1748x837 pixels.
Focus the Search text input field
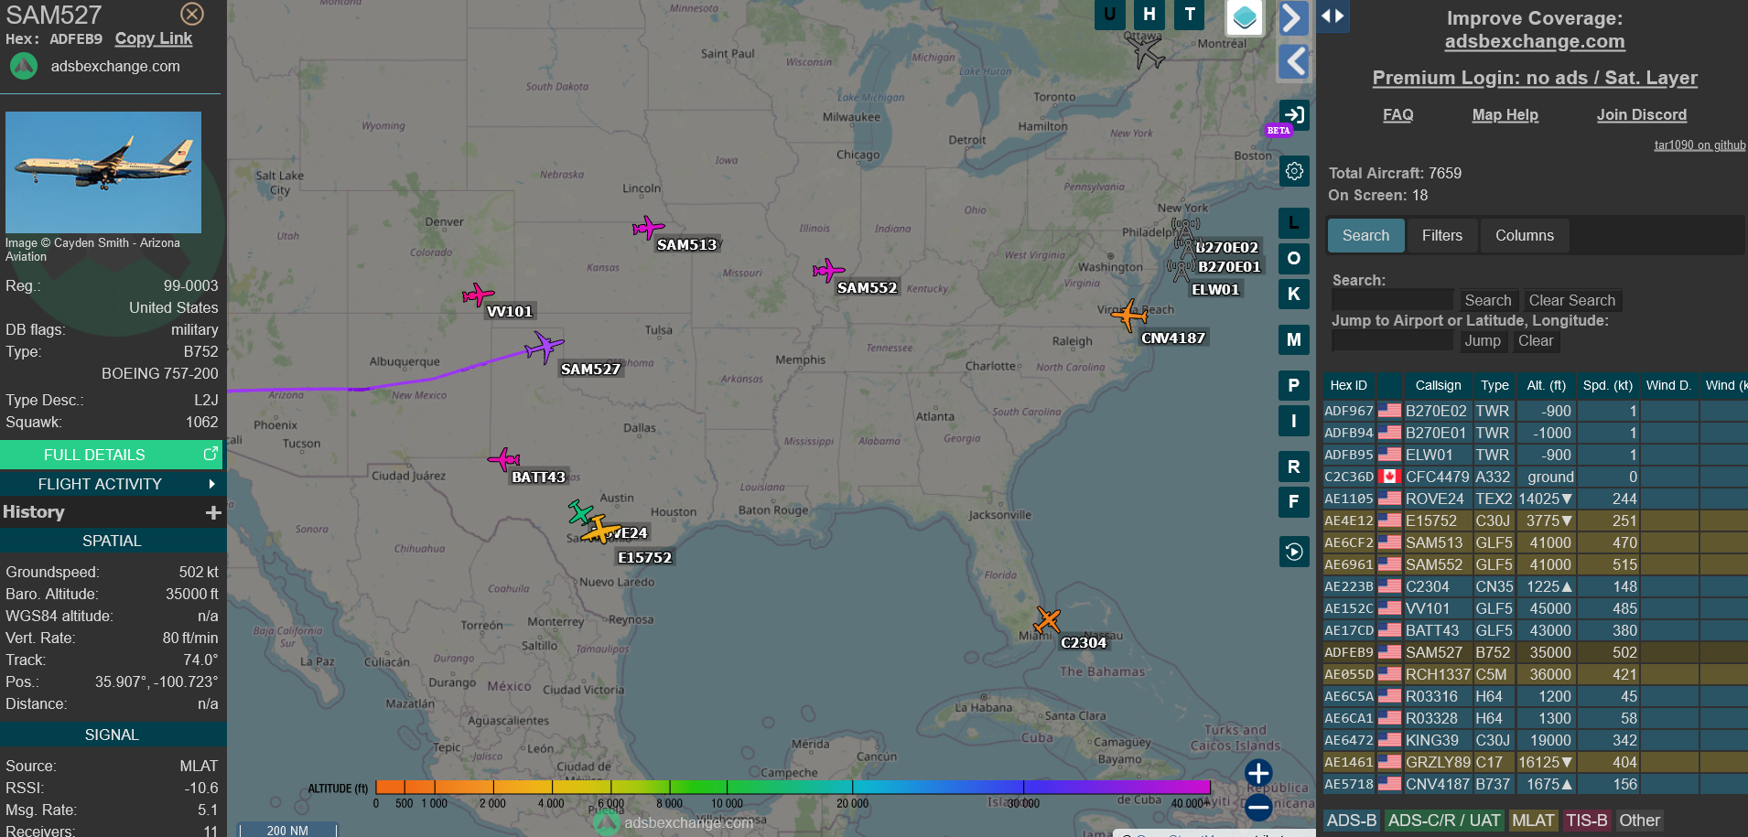1392,300
